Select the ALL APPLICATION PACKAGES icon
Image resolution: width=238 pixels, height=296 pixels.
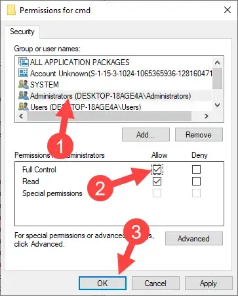[x=24, y=62]
